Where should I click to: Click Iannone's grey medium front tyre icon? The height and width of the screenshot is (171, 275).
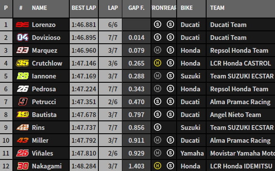click(x=157, y=76)
